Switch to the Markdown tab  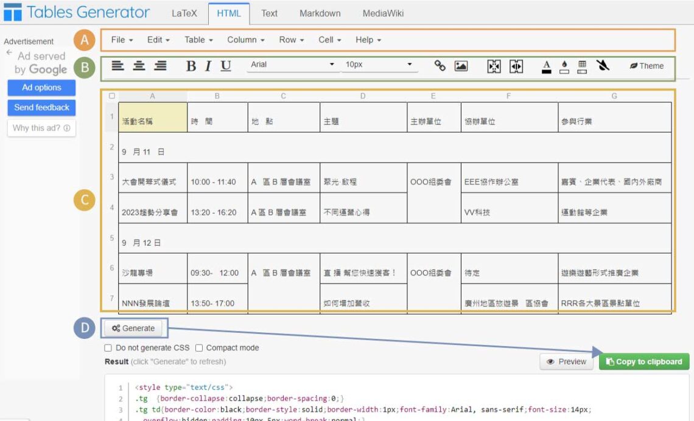320,13
